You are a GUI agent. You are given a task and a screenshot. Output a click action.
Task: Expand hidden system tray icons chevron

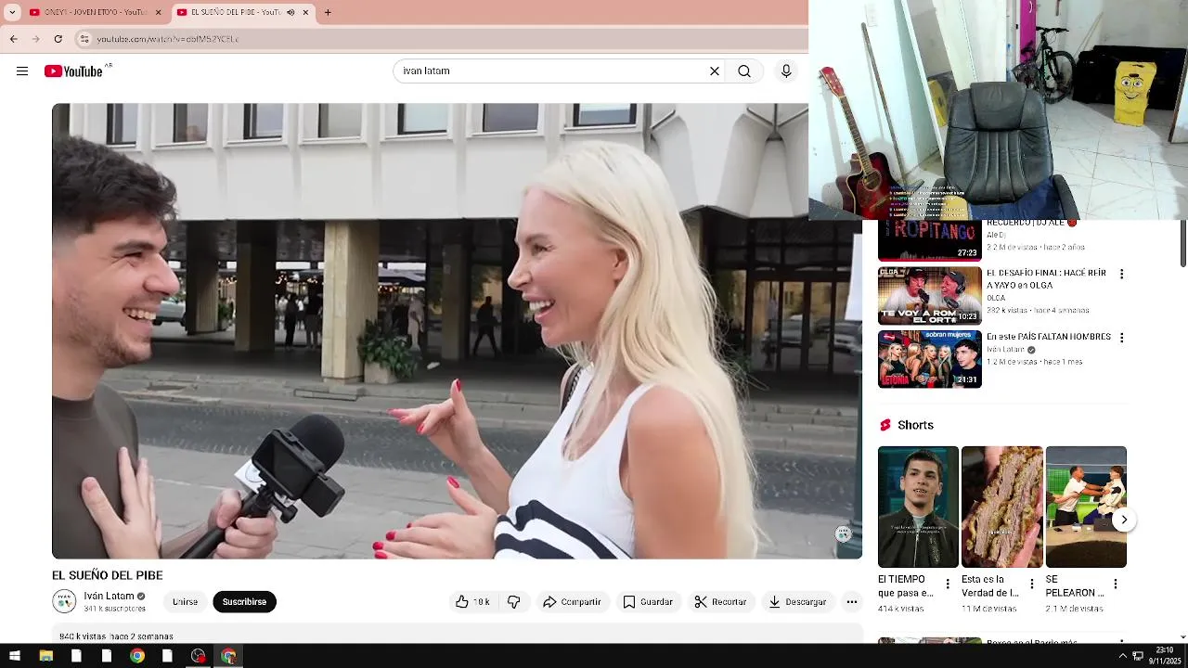(x=1122, y=656)
